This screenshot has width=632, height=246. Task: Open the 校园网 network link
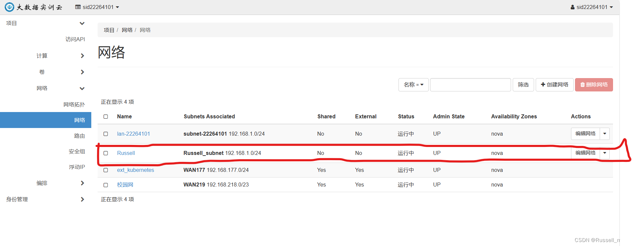tap(125, 184)
